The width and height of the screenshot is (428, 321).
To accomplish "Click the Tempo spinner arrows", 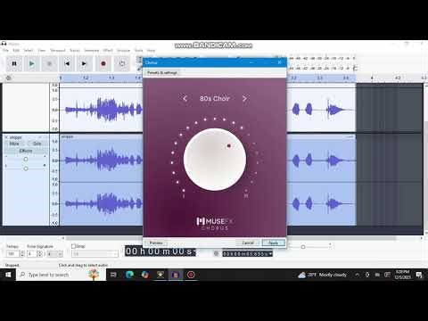I will pos(21,254).
